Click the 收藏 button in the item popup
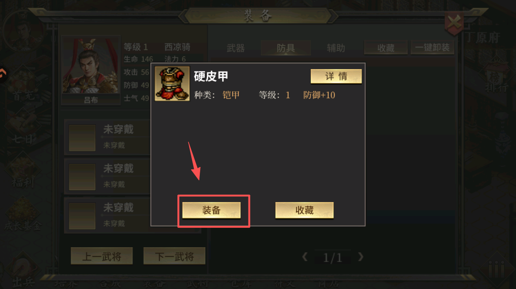Image resolution: width=516 pixels, height=289 pixels. point(304,210)
